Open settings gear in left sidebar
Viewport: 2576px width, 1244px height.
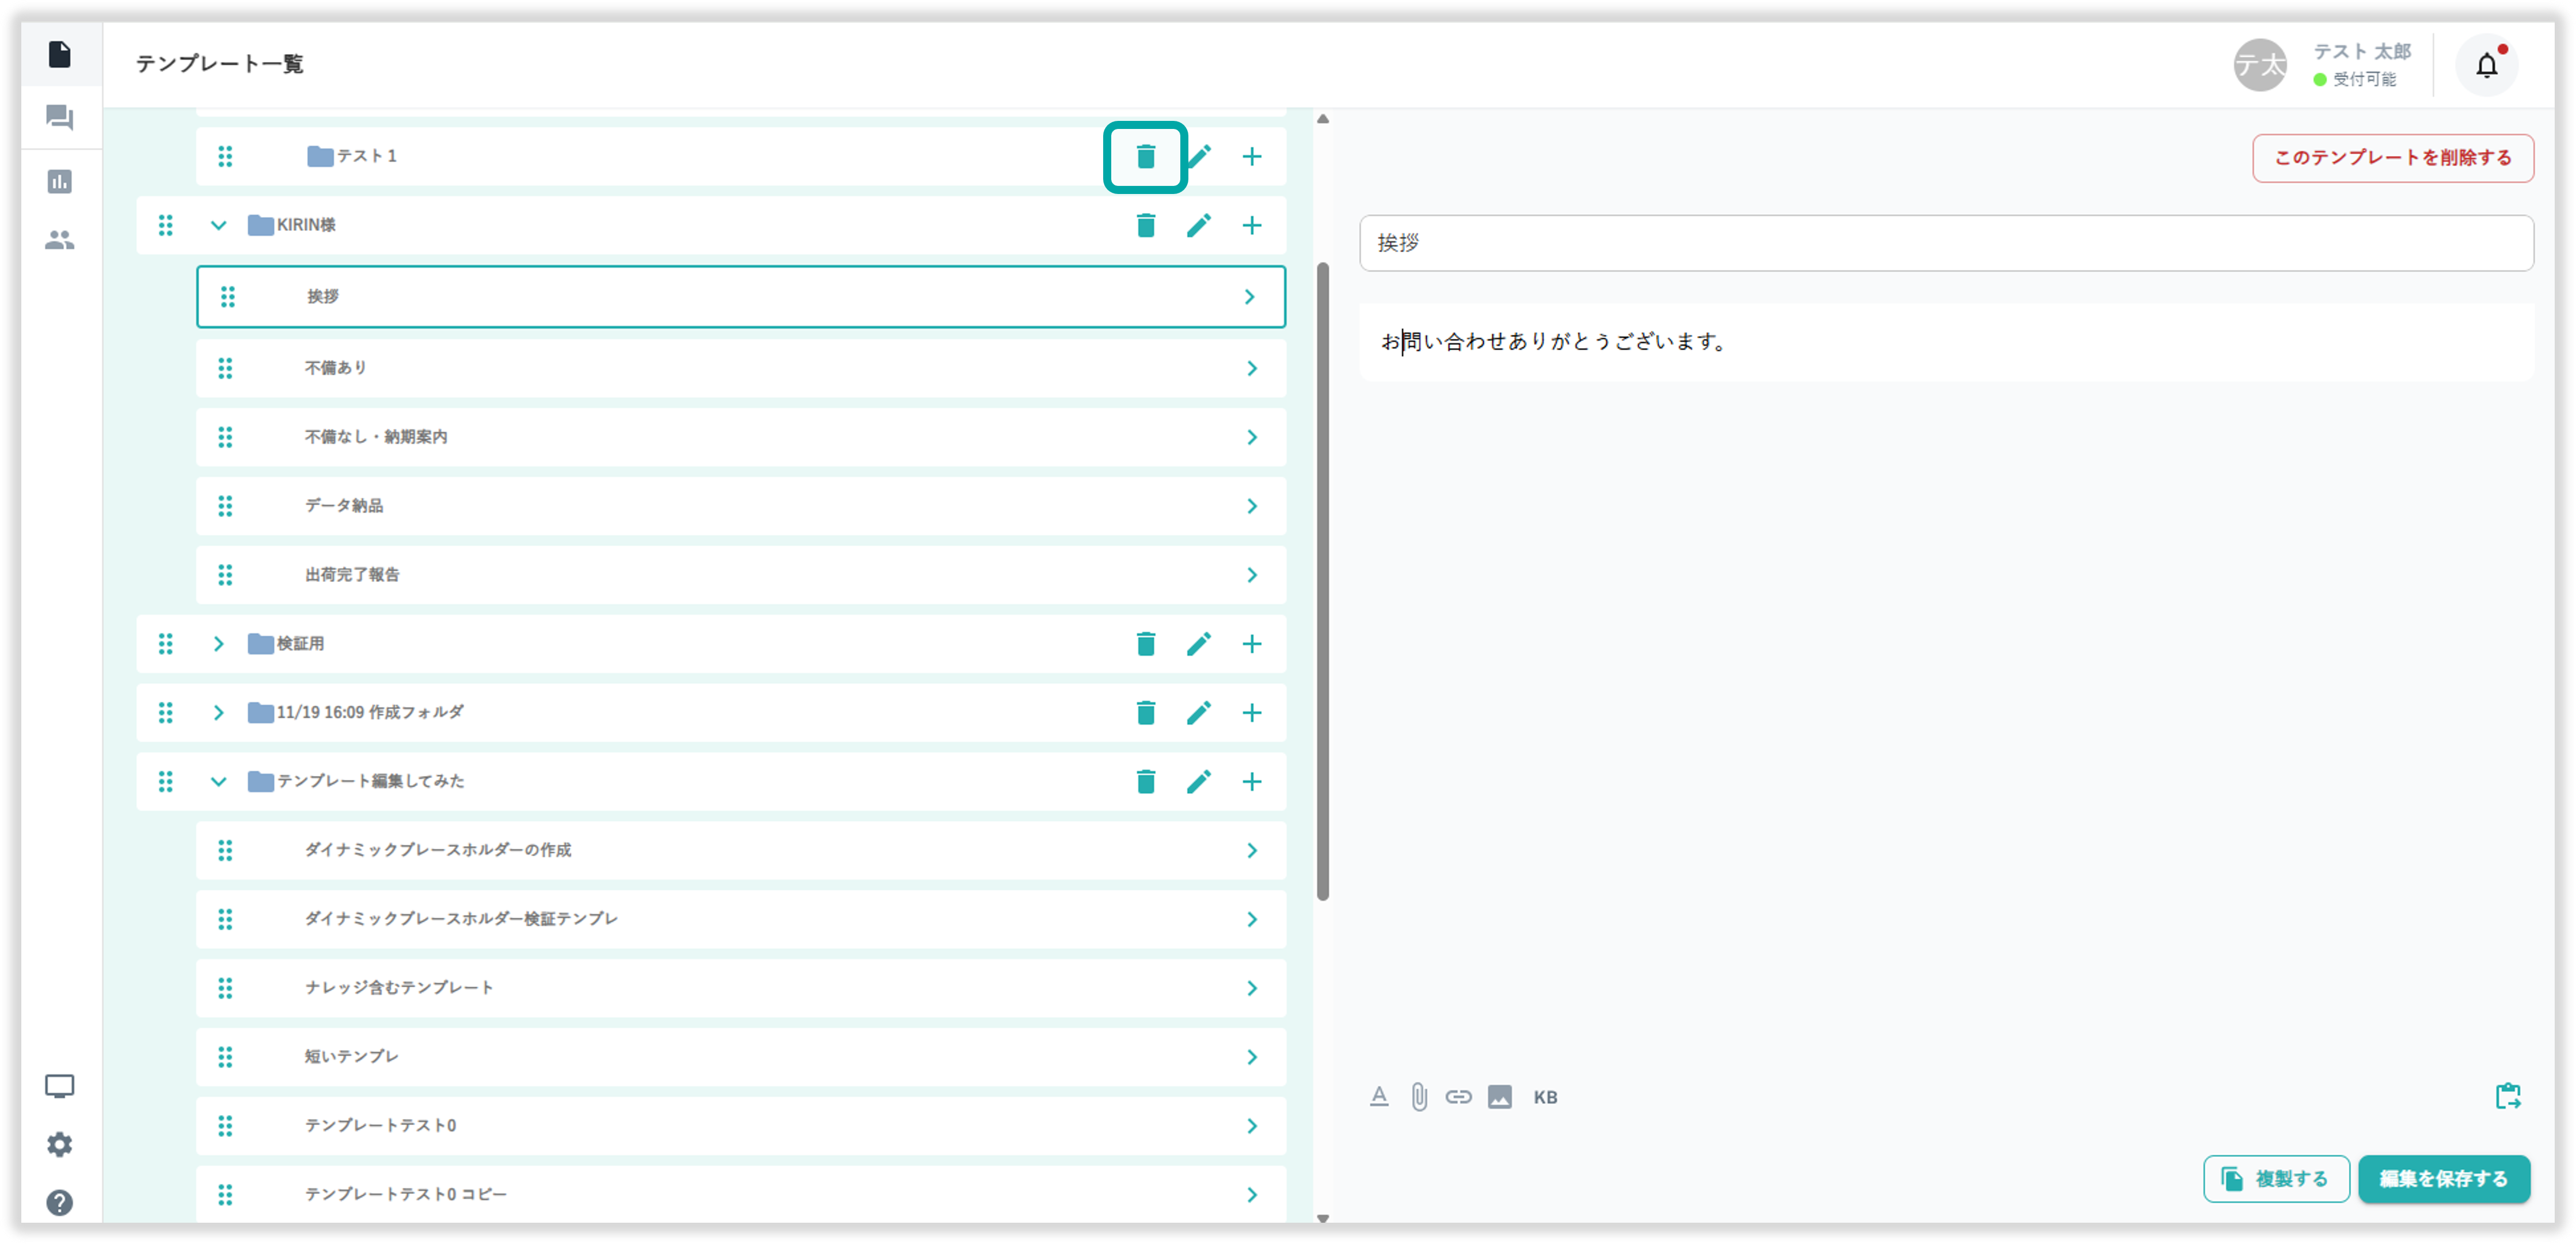[x=60, y=1144]
